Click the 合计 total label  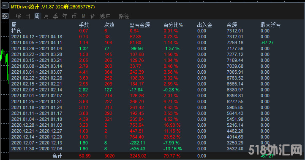(57, 156)
